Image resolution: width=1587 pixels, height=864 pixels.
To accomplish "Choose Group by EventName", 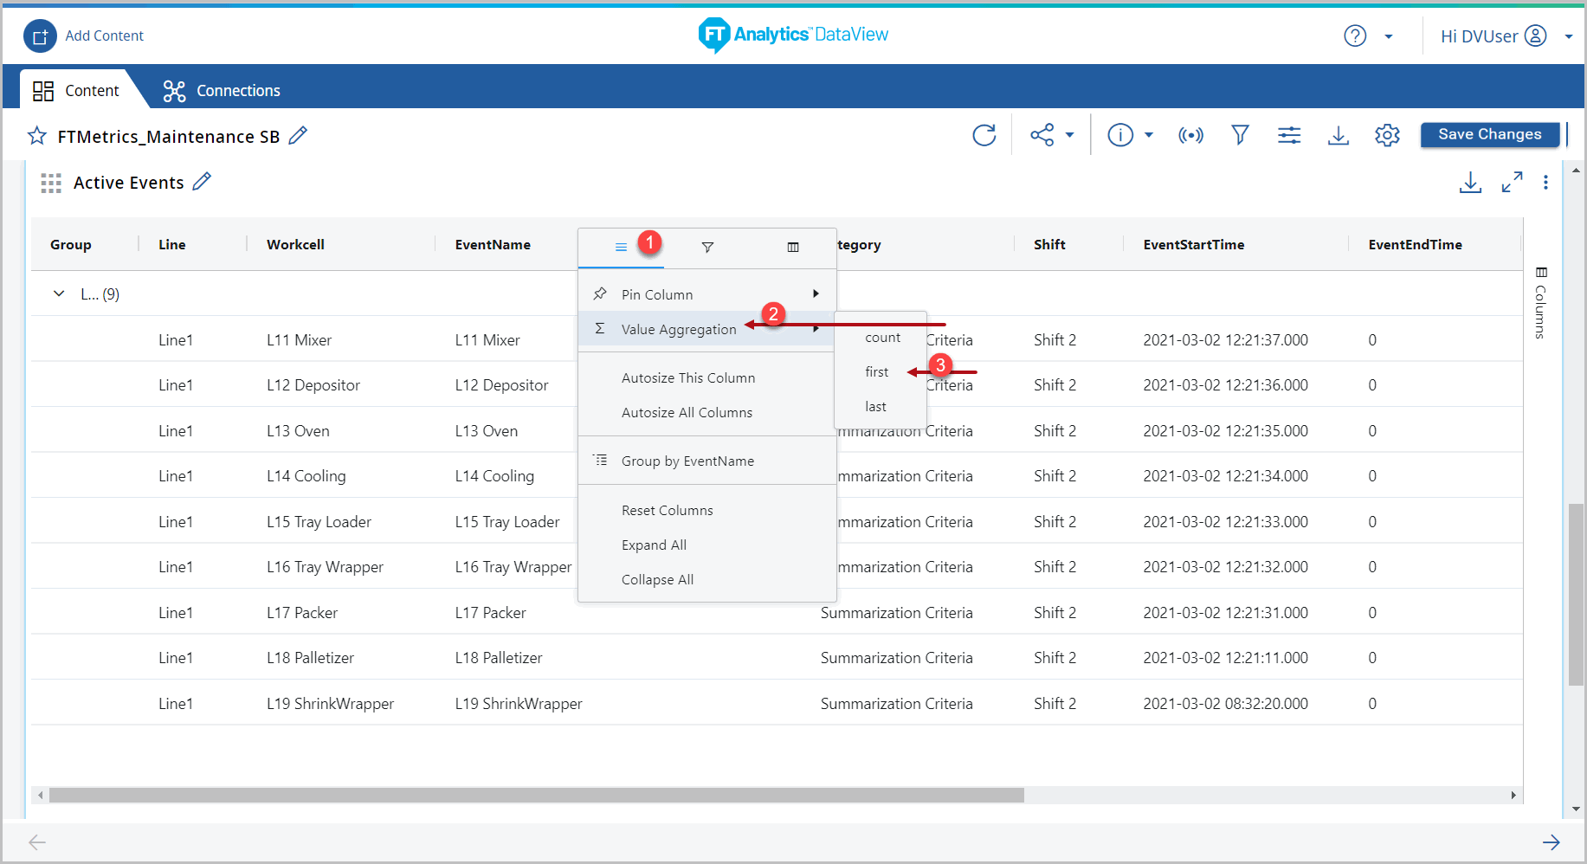I will (706, 461).
